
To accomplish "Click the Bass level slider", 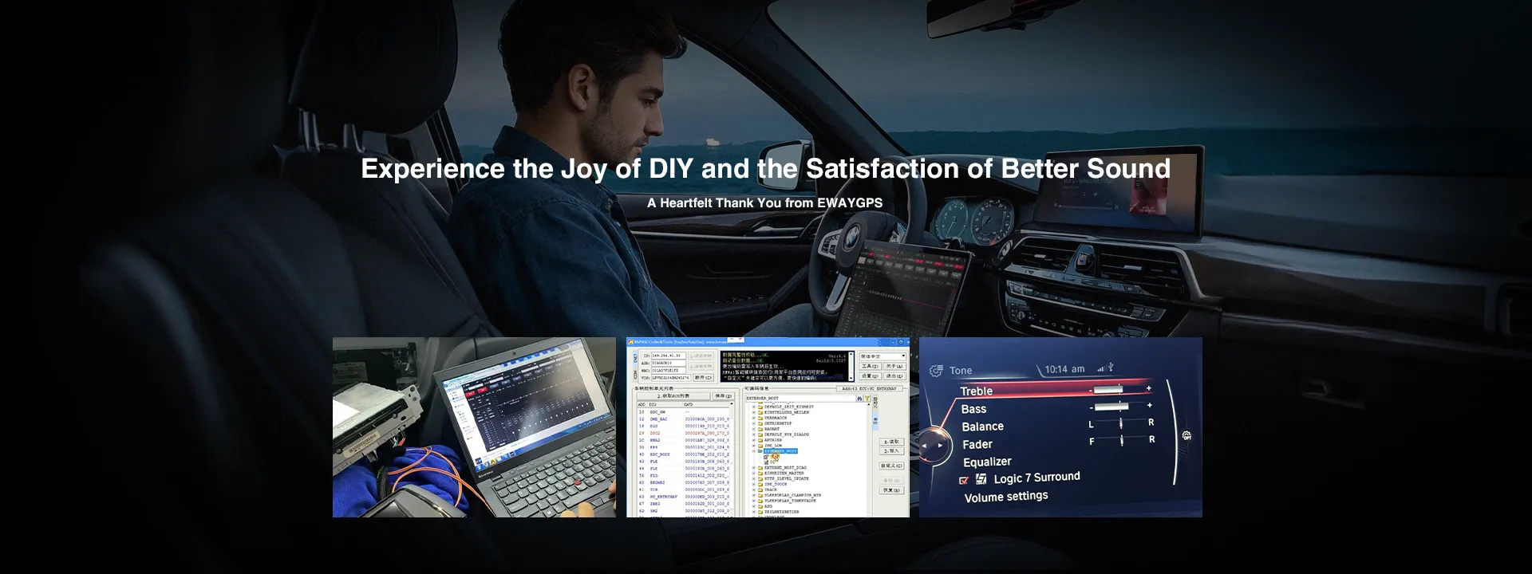I will tap(1119, 407).
